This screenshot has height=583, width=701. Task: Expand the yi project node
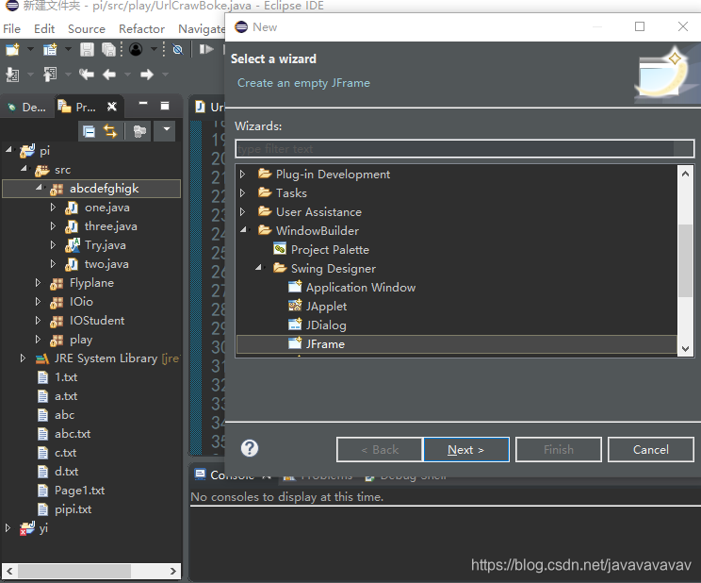(8, 528)
